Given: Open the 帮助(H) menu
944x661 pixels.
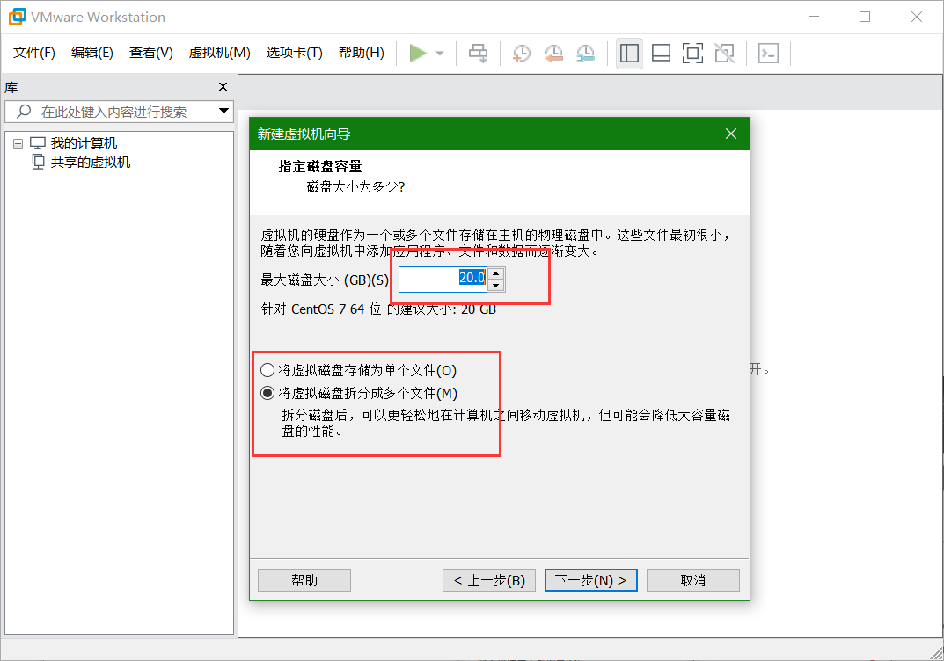Looking at the screenshot, I should click(362, 53).
